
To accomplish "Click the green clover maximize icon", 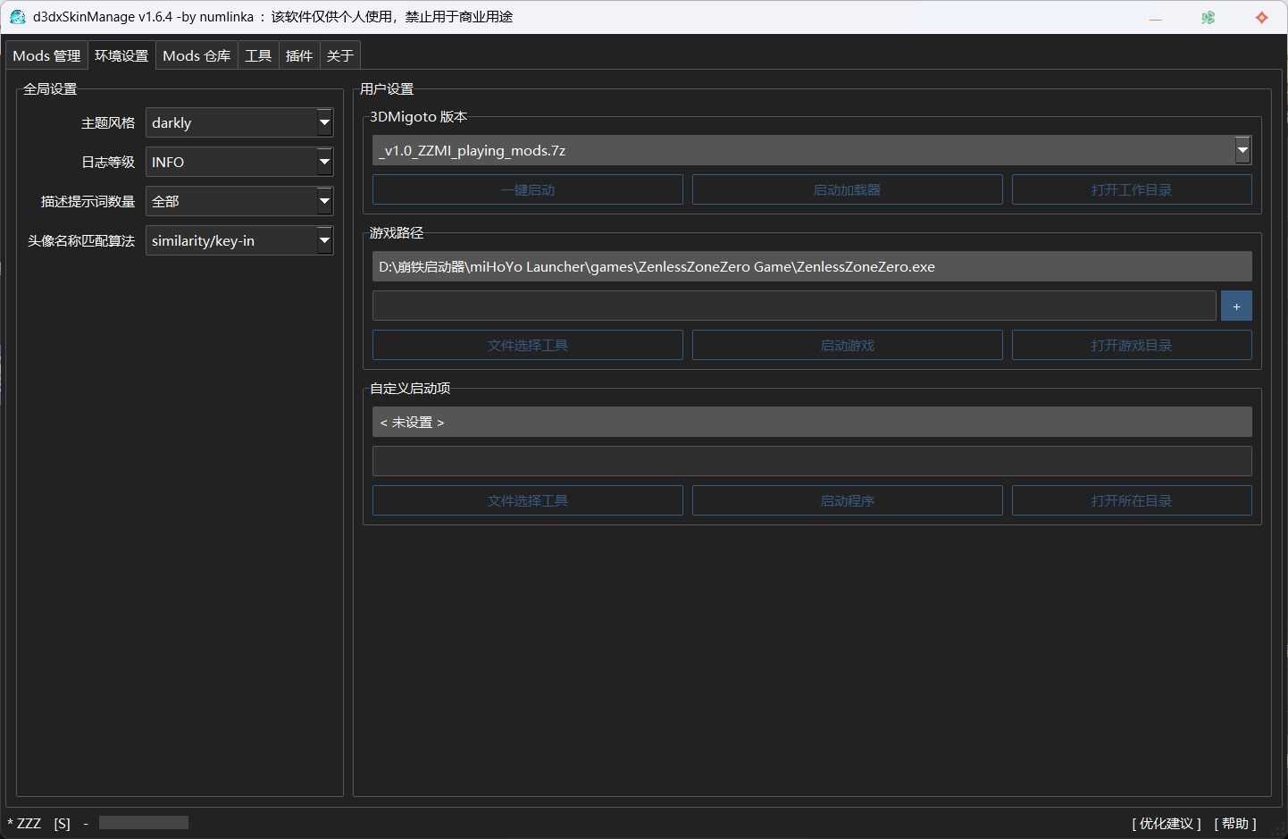I will point(1208,17).
